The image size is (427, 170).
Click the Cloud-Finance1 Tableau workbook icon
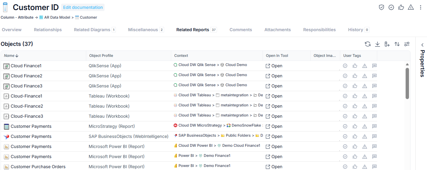pyautogui.click(x=6, y=96)
